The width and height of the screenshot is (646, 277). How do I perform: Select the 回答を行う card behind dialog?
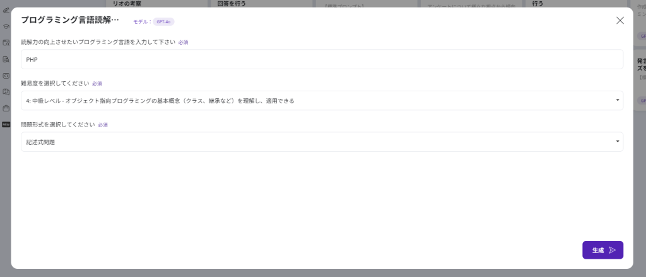click(232, 3)
